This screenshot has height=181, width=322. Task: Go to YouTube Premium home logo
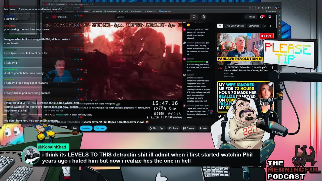pyautogui.click(x=59, y=17)
